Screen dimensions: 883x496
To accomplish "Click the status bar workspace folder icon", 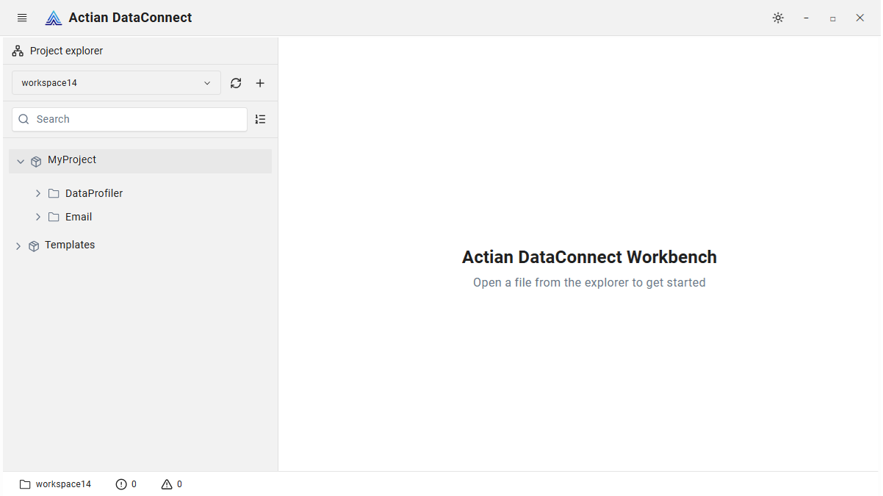I will 25,484.
